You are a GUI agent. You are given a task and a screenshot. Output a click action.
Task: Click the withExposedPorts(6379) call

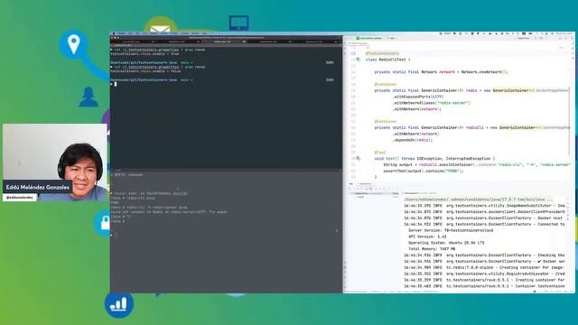pyautogui.click(x=418, y=97)
